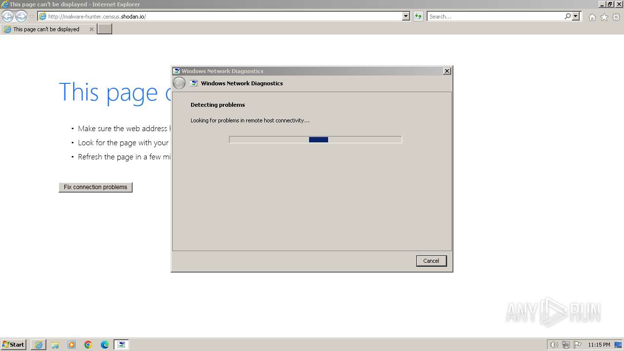Switch to Network Diagnostics taskbar item

121,345
